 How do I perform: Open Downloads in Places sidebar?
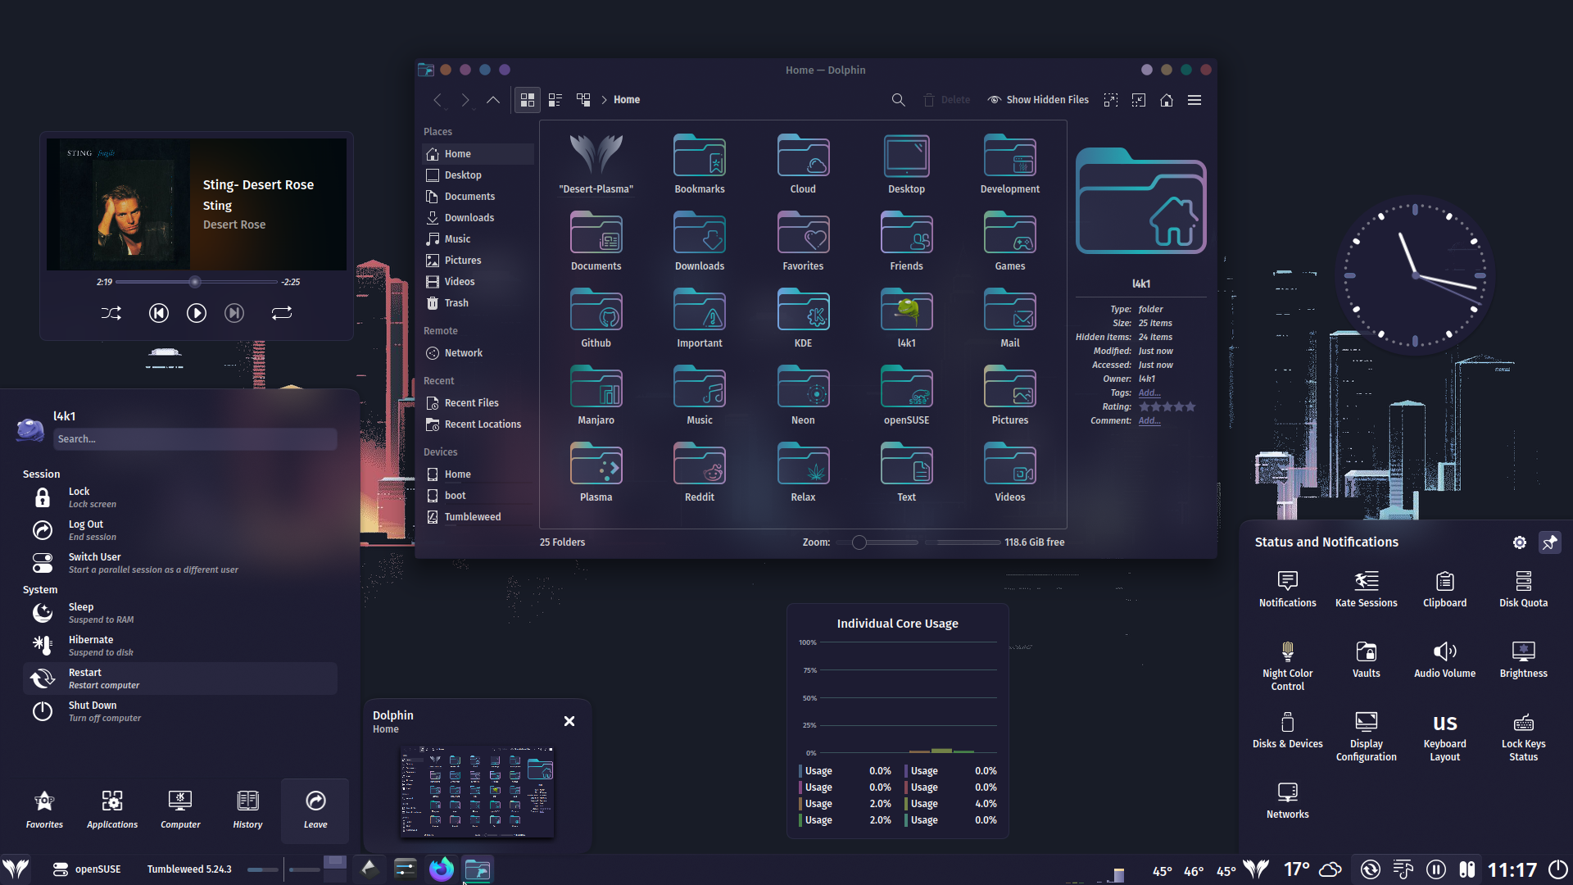pos(478,218)
